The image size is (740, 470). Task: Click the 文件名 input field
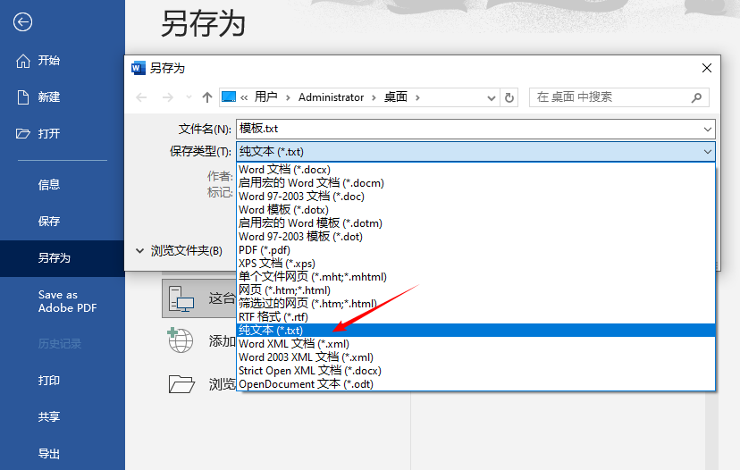pyautogui.click(x=475, y=129)
